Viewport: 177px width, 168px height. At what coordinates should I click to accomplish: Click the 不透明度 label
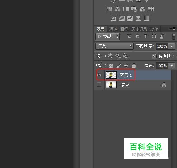click(145, 46)
